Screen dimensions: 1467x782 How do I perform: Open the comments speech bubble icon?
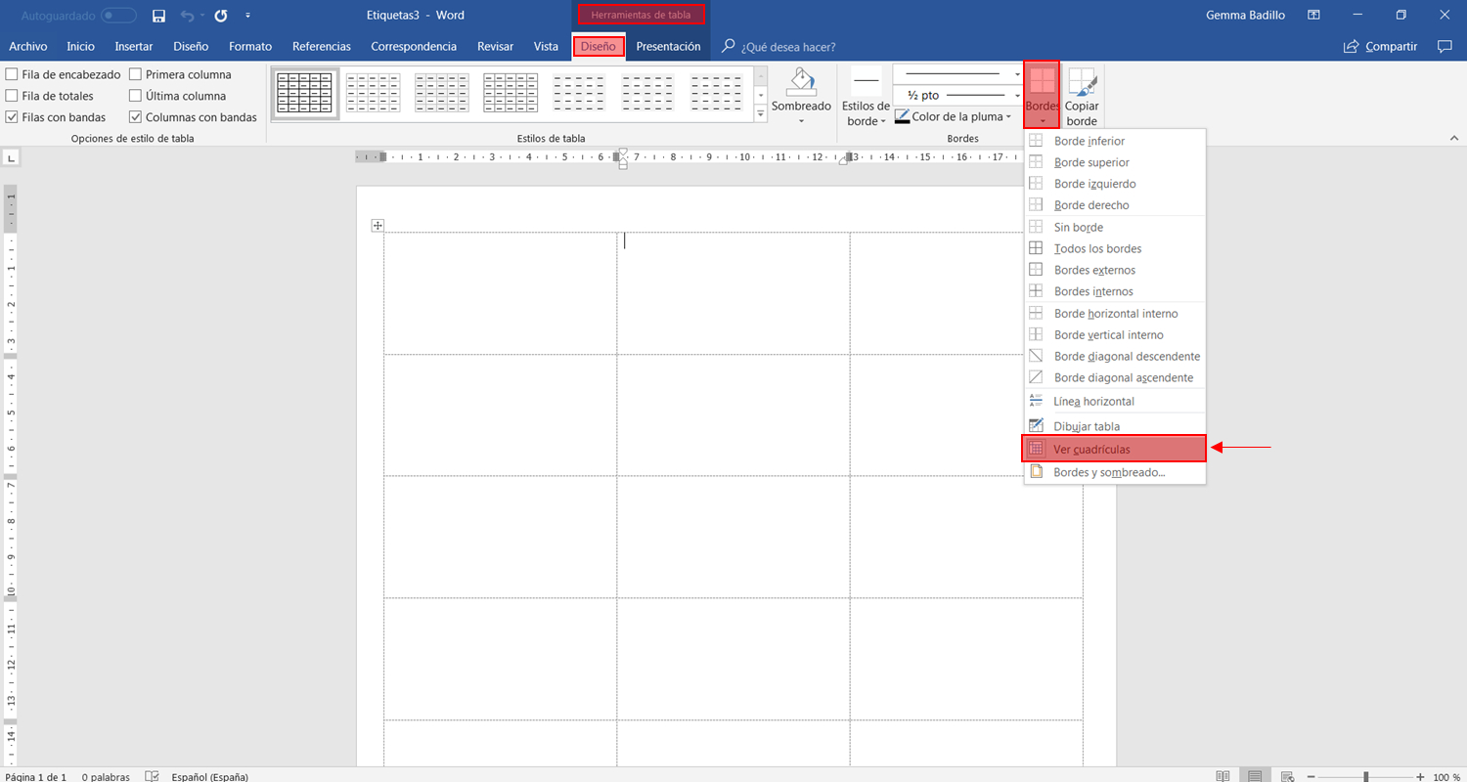click(1444, 46)
